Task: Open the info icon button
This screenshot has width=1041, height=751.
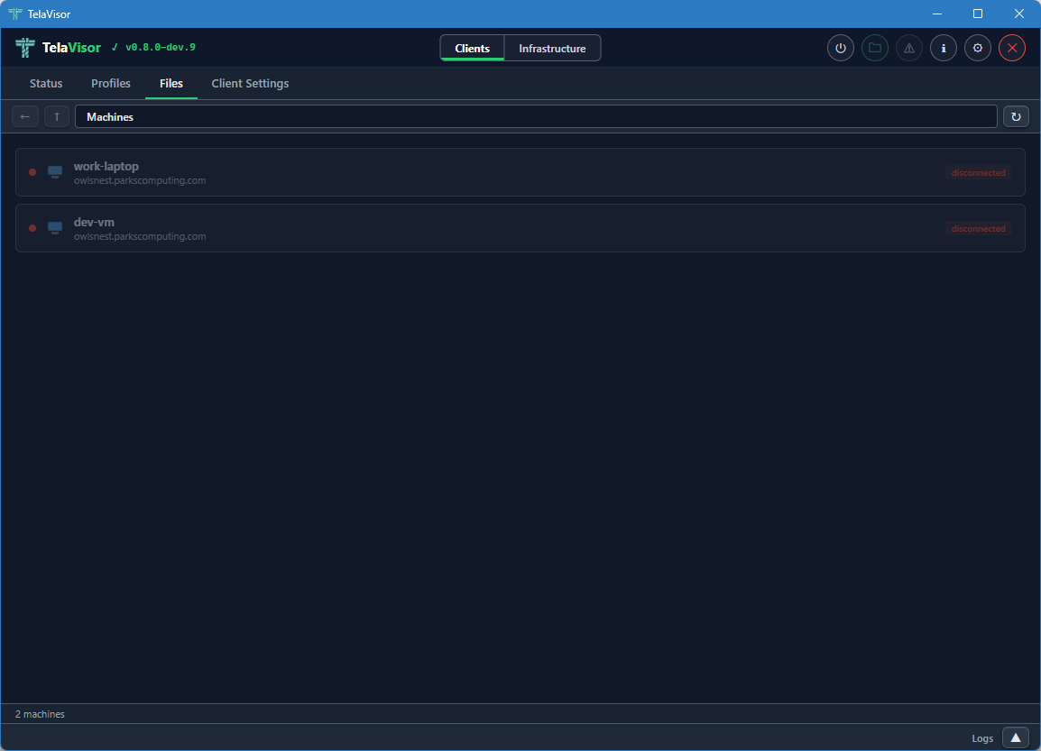Action: coord(944,49)
